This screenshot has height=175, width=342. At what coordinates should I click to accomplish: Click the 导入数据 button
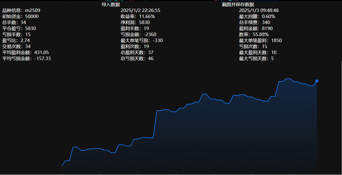pos(111,5)
